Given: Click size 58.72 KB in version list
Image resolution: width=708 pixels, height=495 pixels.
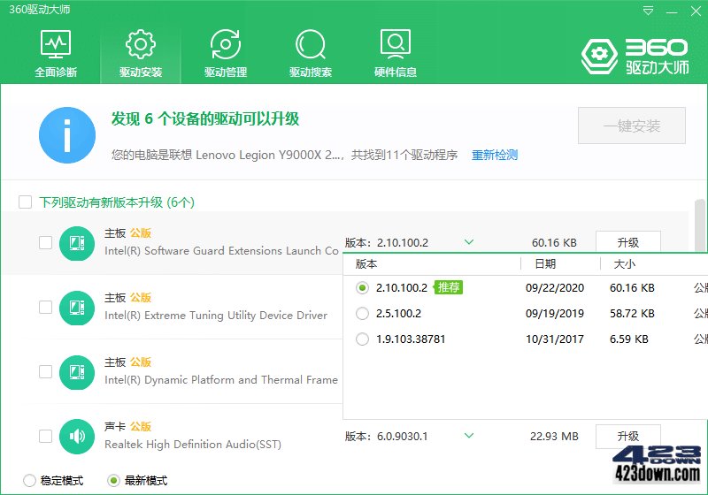Looking at the screenshot, I should pos(632,313).
